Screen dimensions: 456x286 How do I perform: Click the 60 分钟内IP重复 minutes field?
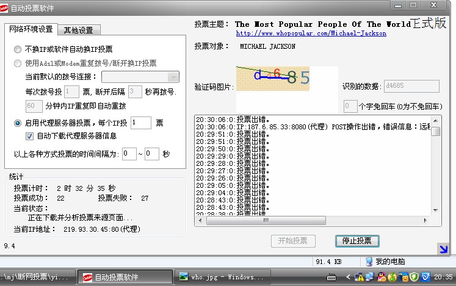[34, 105]
